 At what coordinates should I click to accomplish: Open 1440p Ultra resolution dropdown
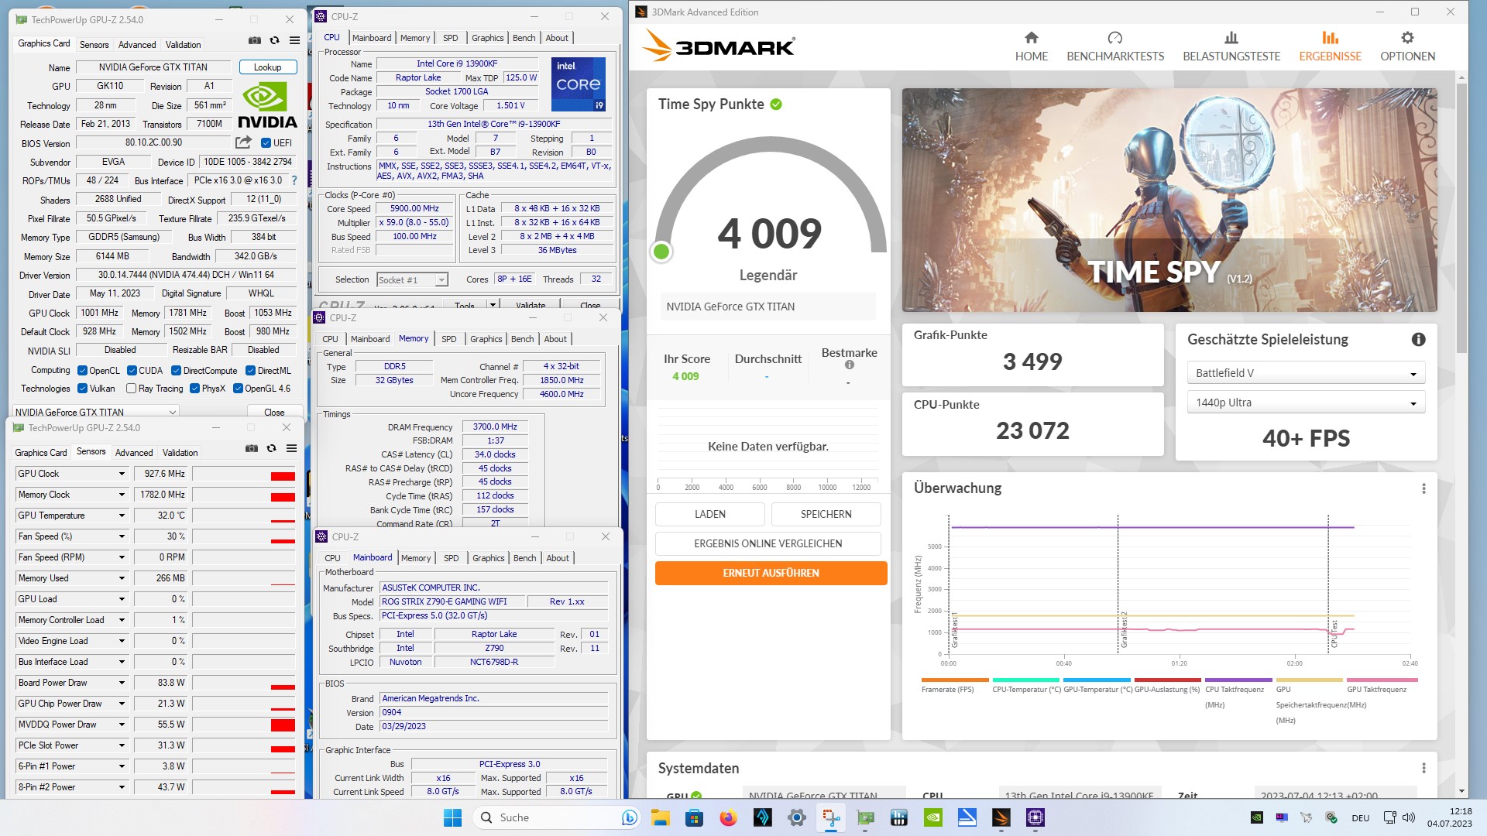pyautogui.click(x=1306, y=403)
